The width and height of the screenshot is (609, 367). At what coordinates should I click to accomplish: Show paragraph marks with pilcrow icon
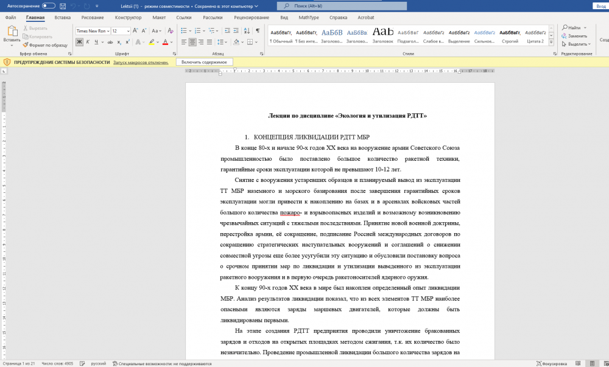point(258,30)
